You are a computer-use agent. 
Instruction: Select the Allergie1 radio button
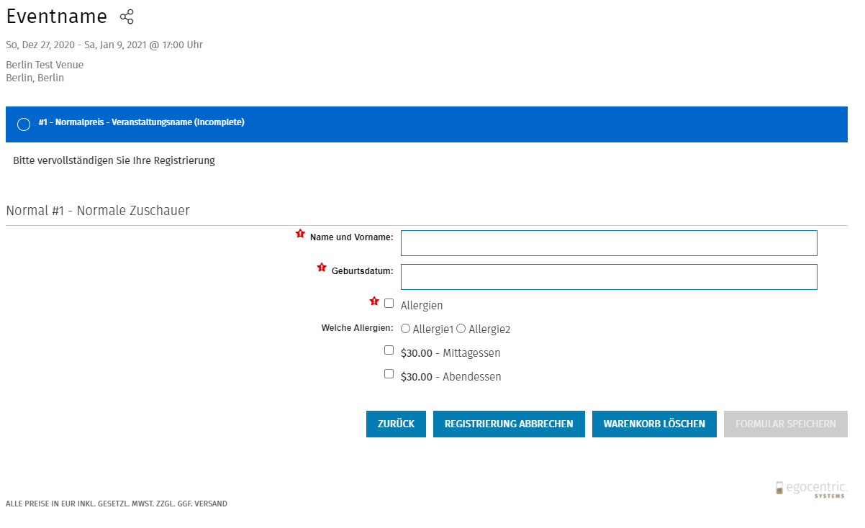coord(406,329)
